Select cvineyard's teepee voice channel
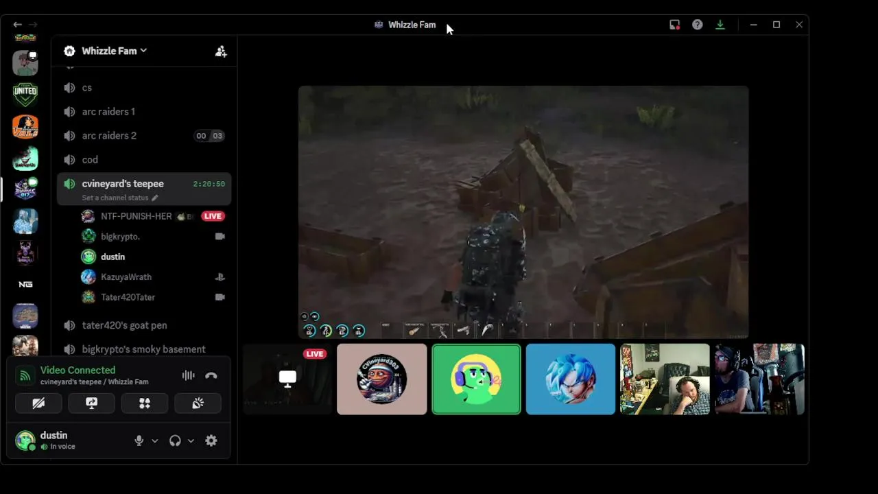The height and width of the screenshot is (494, 878). coord(123,184)
